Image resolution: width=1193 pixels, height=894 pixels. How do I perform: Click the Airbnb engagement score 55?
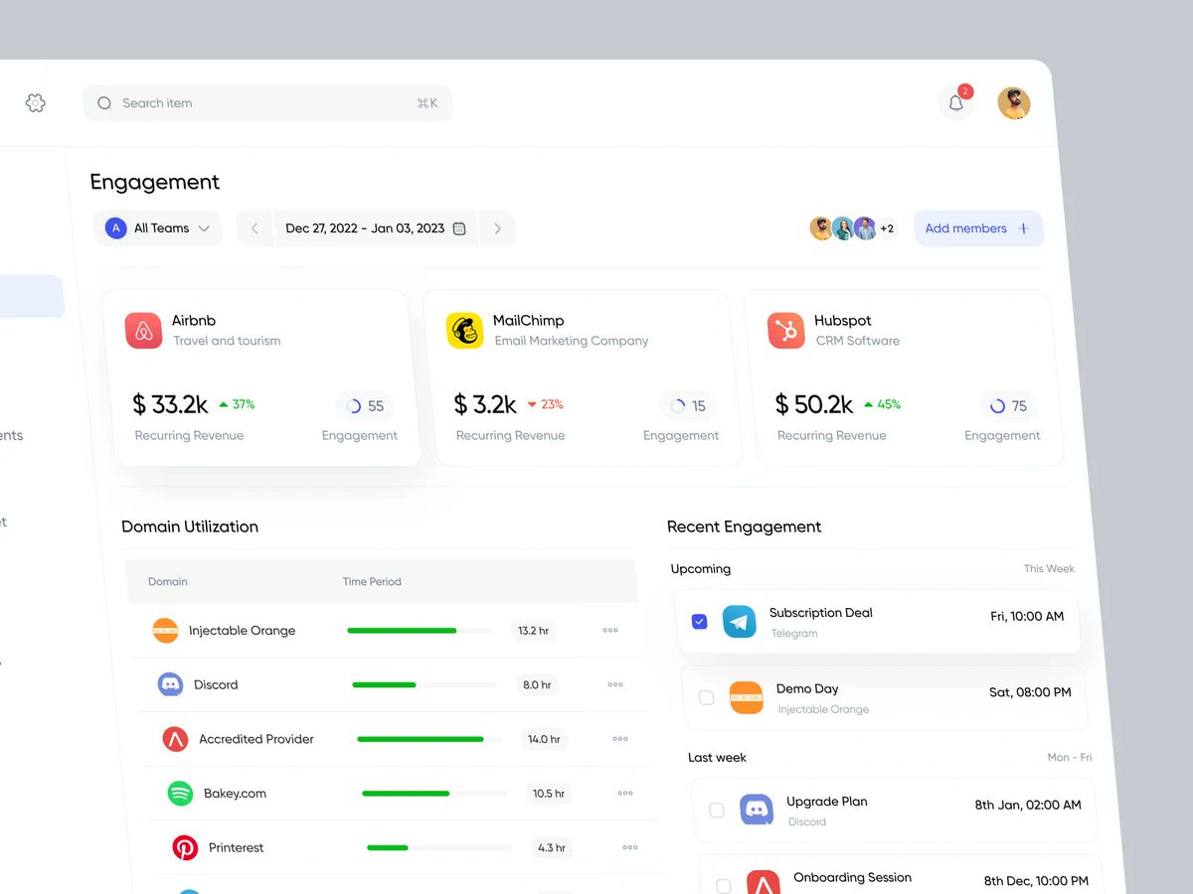coord(365,405)
